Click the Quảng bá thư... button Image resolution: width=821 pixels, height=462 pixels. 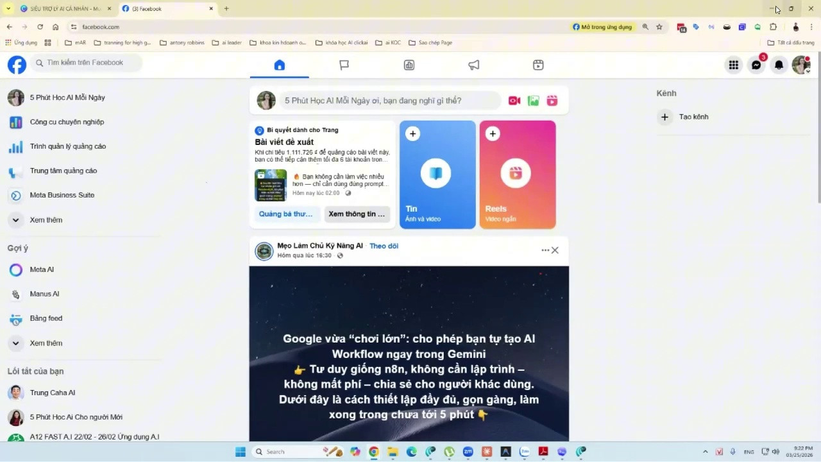287,214
